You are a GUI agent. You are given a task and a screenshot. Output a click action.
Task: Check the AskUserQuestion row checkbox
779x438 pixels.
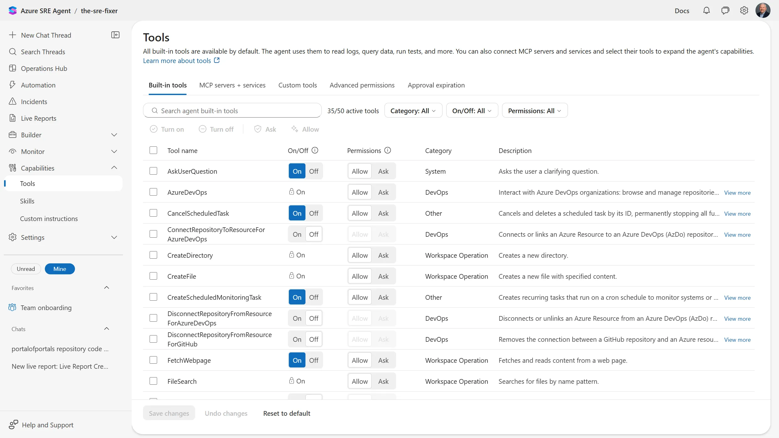pos(153,171)
